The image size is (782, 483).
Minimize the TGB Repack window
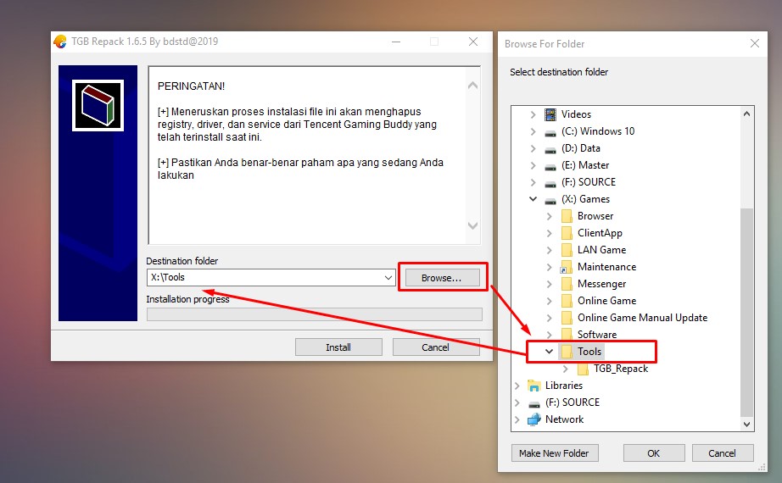pyautogui.click(x=396, y=42)
